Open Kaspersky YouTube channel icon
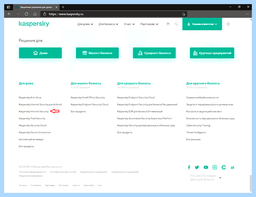256x197 pixels. pos(206,167)
